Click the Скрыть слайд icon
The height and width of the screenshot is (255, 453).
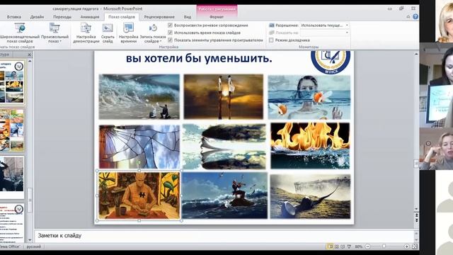108,28
